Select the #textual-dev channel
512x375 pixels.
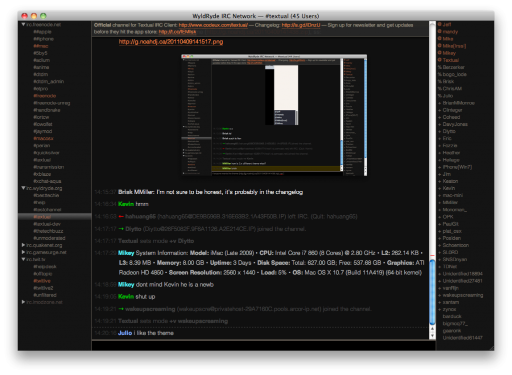pyautogui.click(x=46, y=224)
